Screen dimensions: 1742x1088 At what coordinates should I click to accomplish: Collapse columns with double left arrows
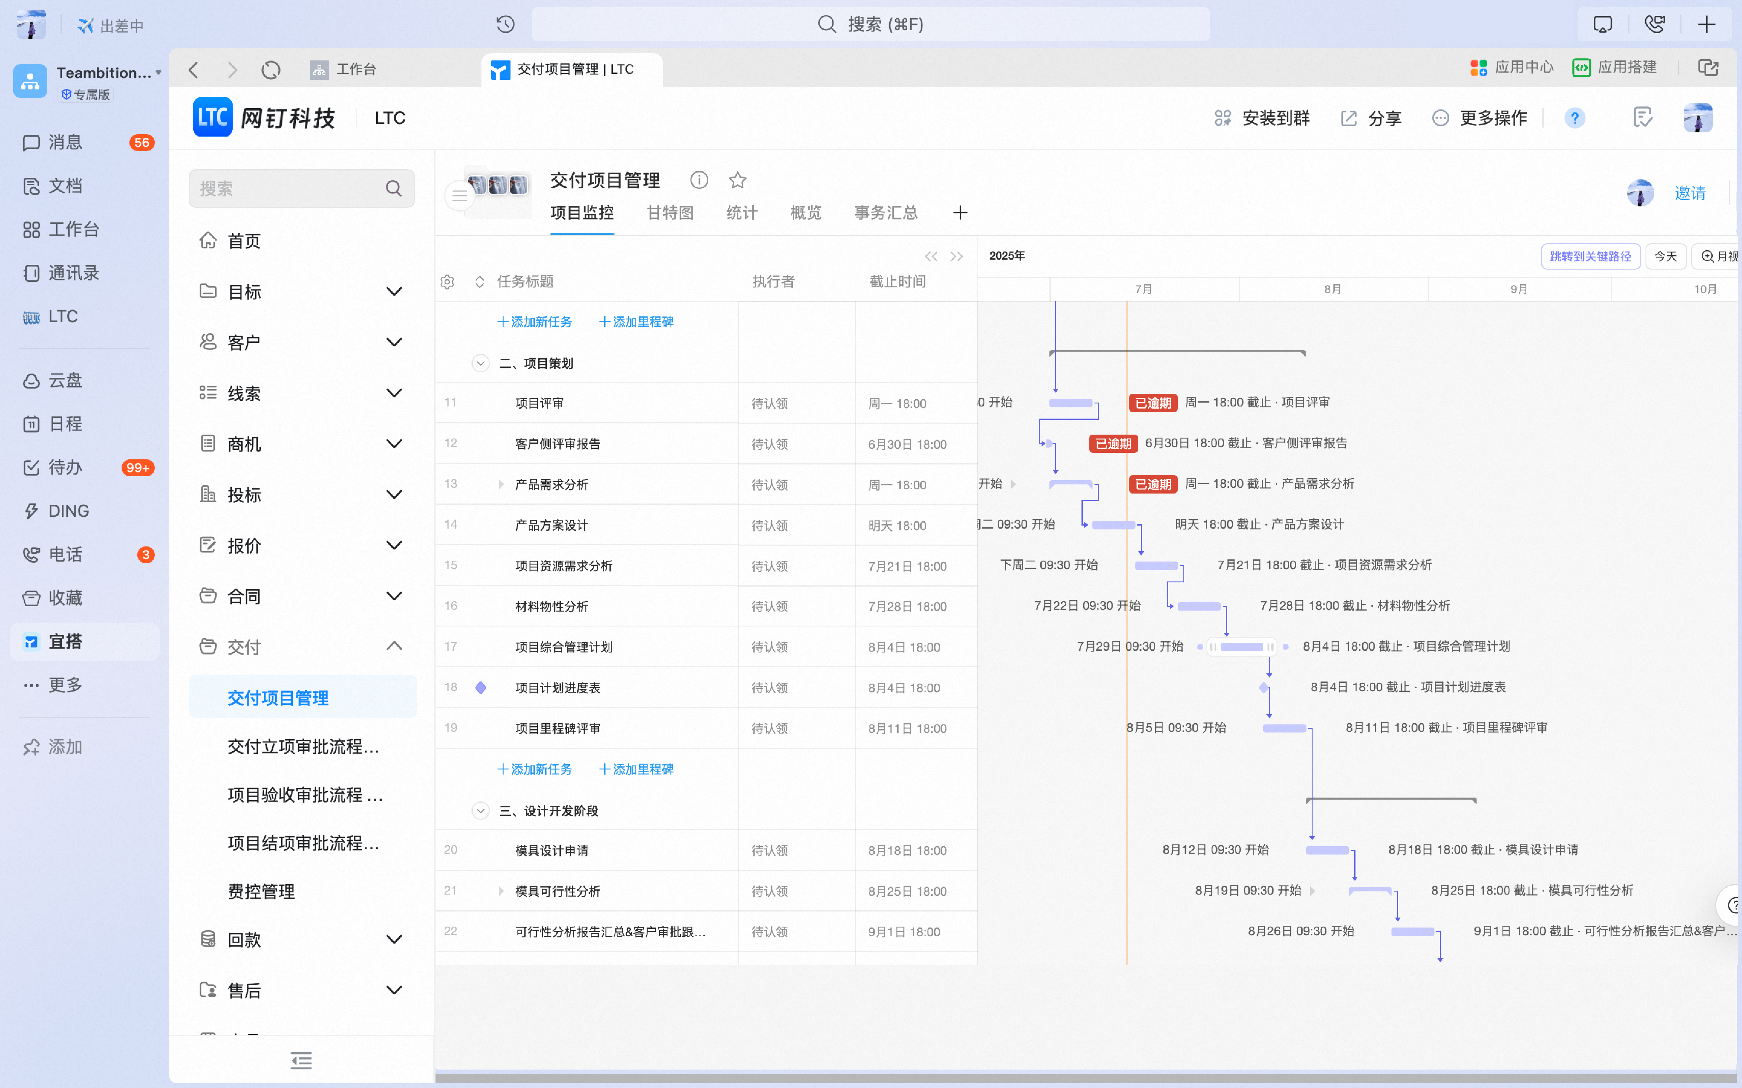[931, 257]
